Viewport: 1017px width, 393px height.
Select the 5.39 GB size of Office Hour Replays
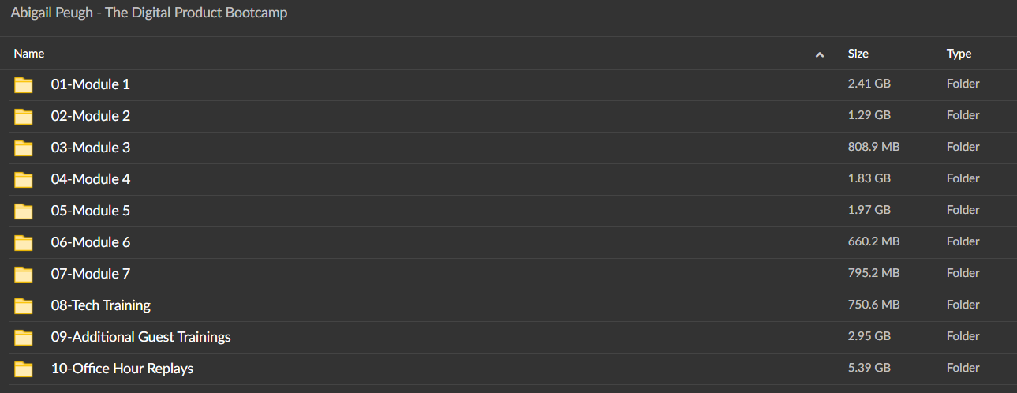click(x=869, y=368)
